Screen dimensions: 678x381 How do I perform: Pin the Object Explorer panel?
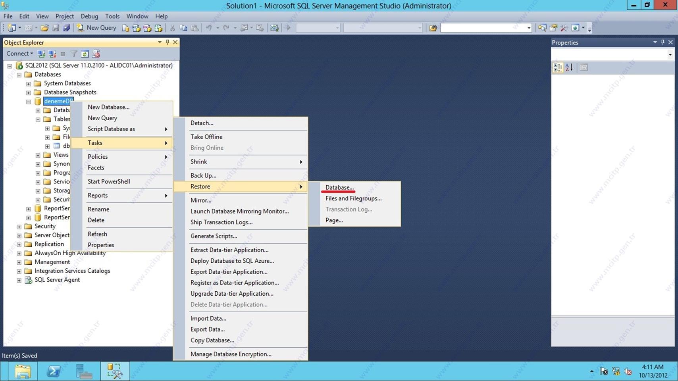tap(167, 42)
